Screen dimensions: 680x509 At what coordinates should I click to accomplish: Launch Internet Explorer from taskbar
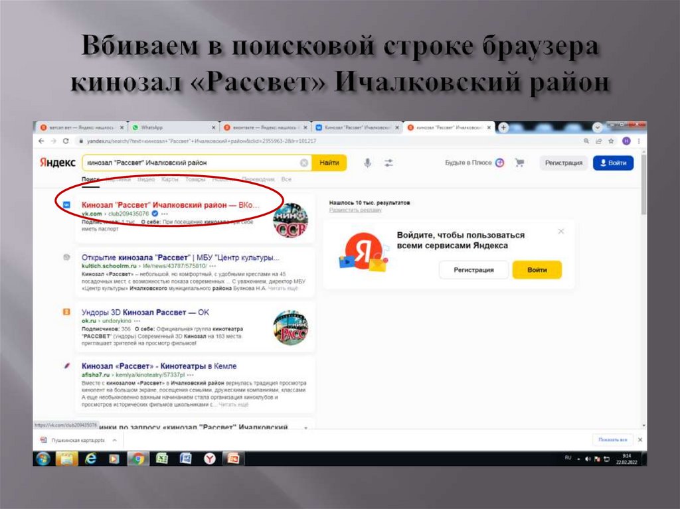coord(90,459)
